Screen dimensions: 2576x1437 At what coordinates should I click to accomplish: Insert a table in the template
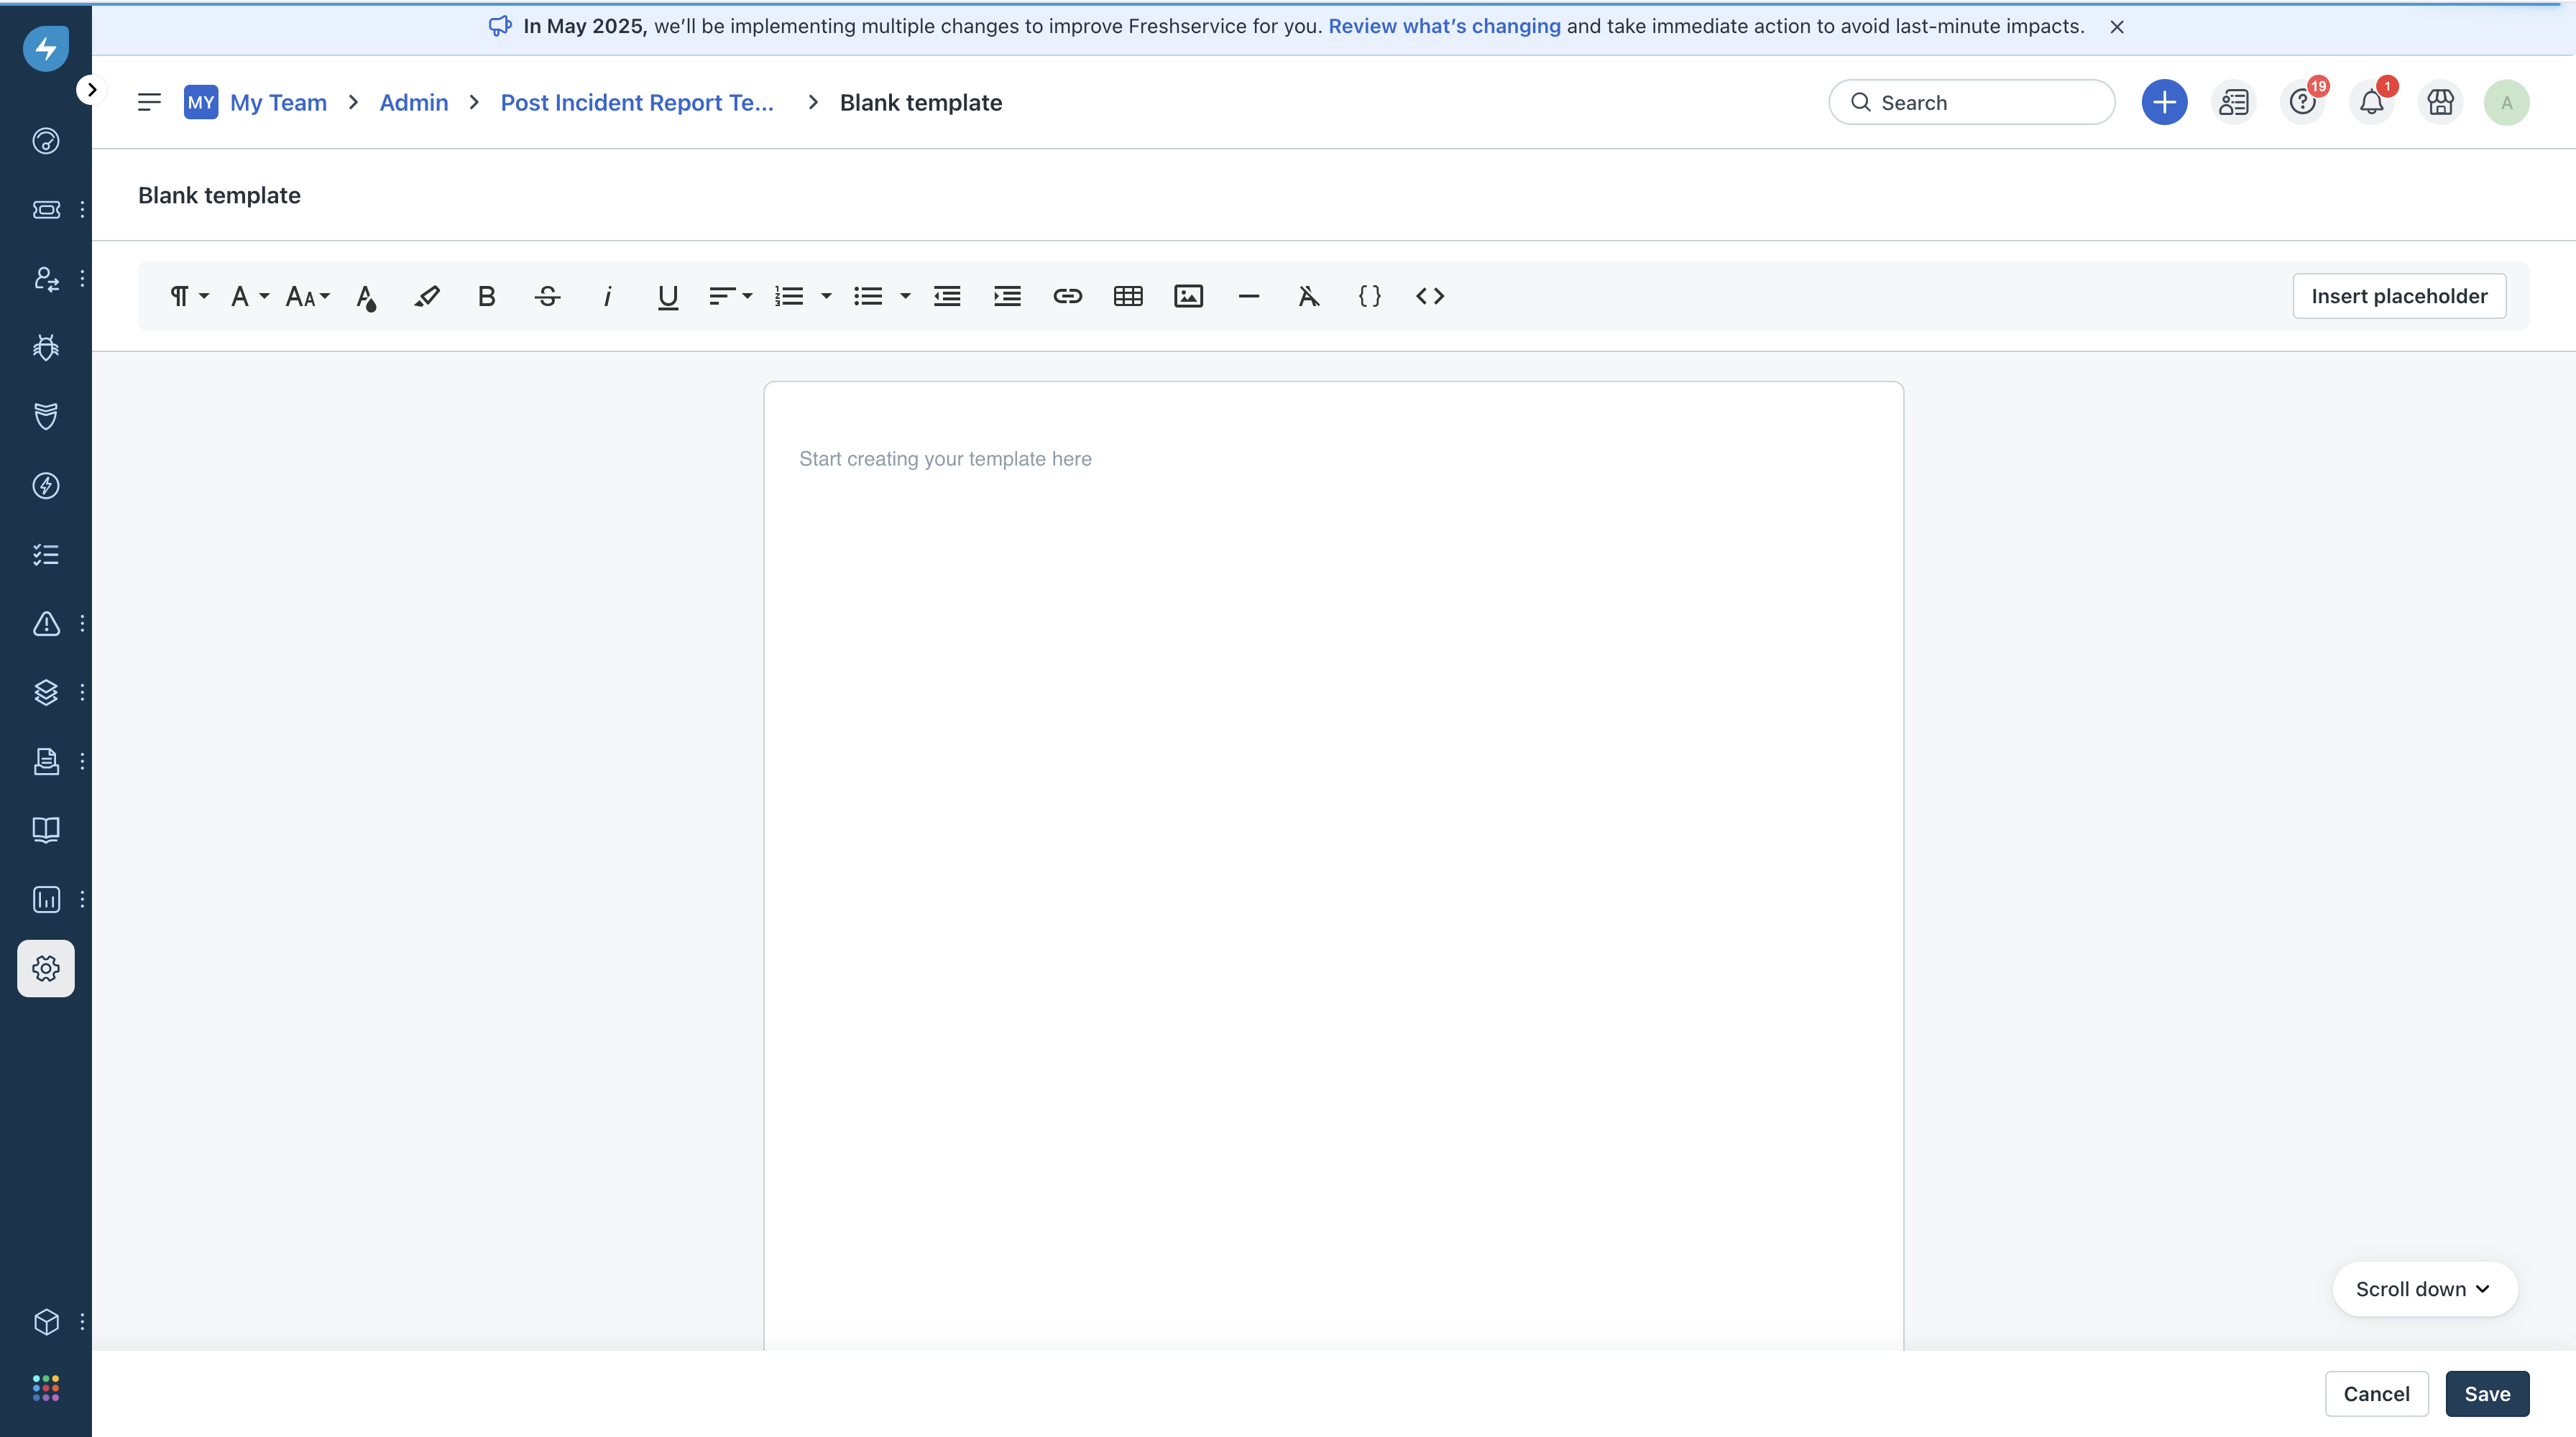[1128, 296]
